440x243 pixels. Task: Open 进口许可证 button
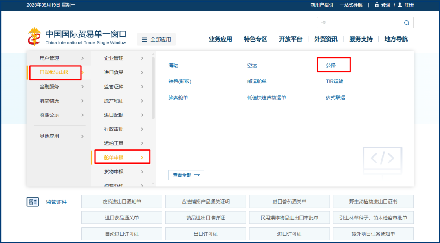pyautogui.click(x=289, y=234)
